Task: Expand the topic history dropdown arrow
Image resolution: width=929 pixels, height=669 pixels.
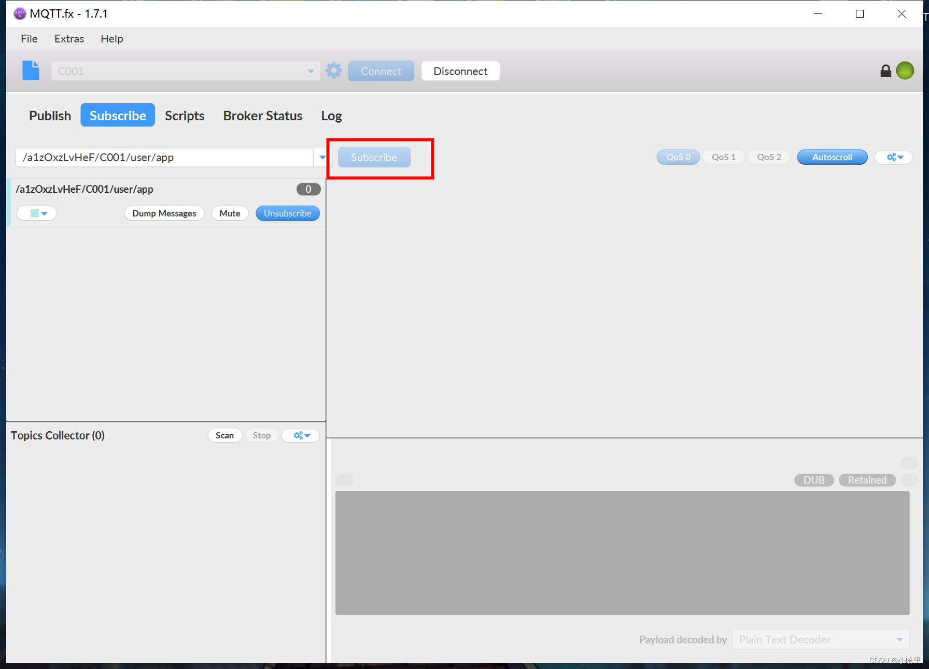Action: click(x=322, y=157)
